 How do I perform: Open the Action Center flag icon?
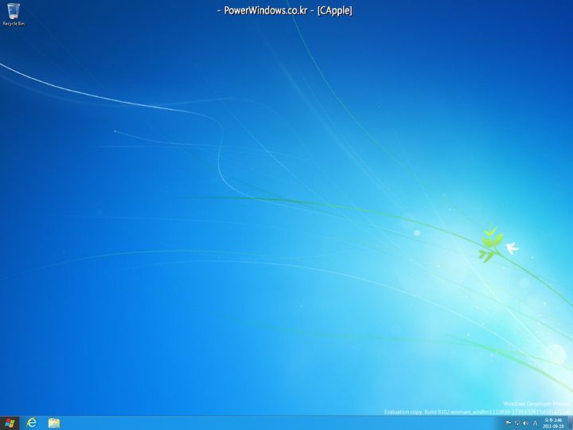(x=508, y=423)
